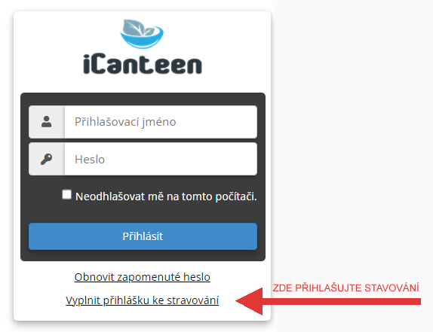Click the letter 'i' of iCanteen
The width and height of the screenshot is (433, 332).
point(86,64)
